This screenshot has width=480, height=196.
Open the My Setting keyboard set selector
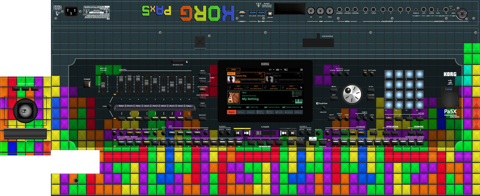pyautogui.click(x=250, y=99)
